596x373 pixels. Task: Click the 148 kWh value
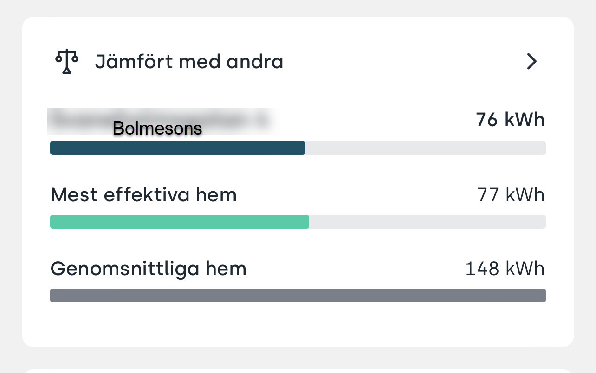point(505,269)
